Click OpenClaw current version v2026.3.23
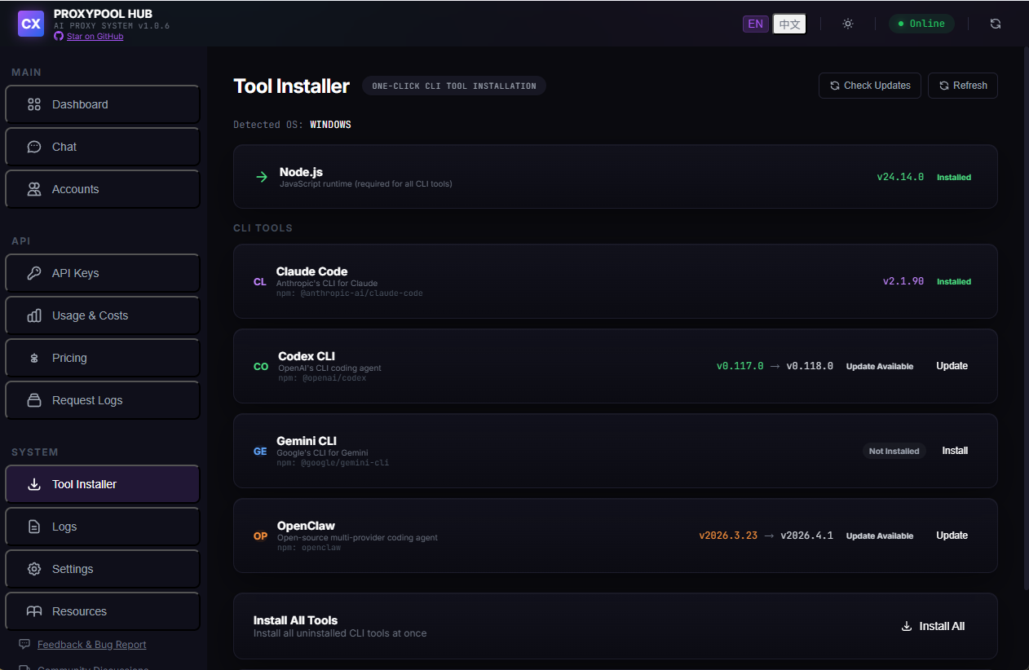 [x=728, y=536]
